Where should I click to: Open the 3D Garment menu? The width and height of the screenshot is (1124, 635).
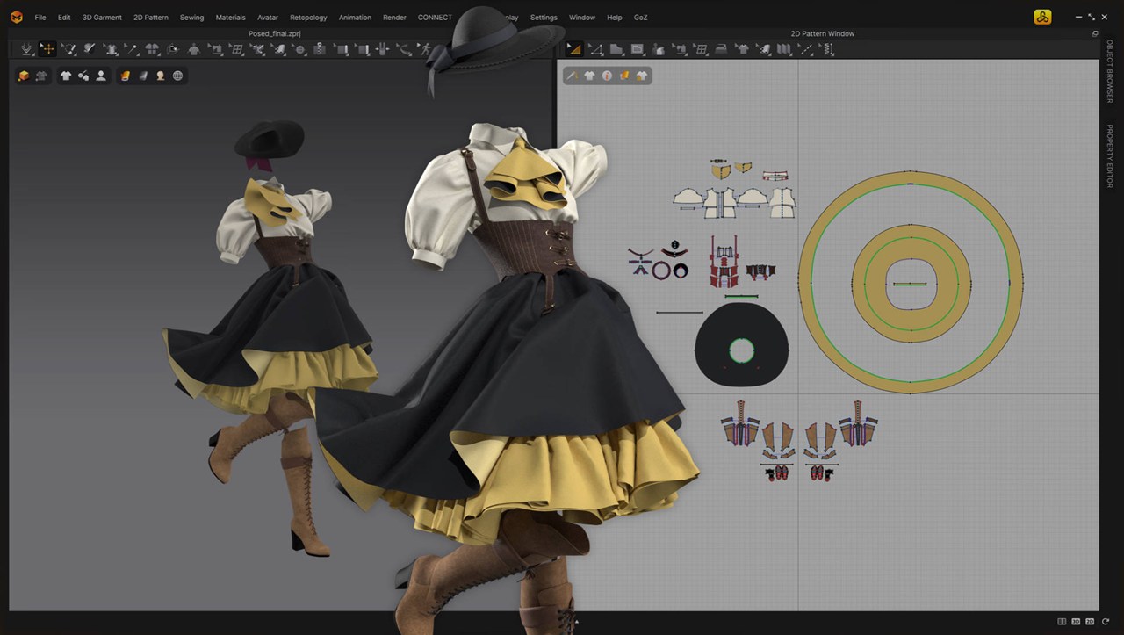coord(102,18)
